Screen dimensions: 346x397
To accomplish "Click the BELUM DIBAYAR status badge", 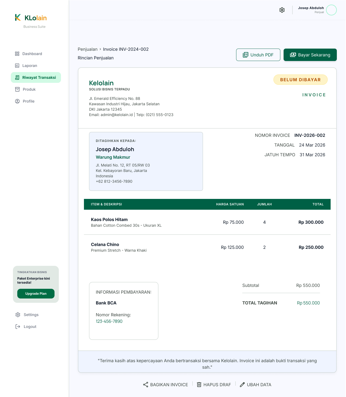I will (x=300, y=80).
